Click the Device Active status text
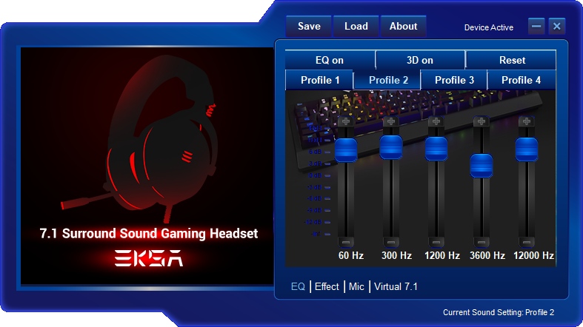 tap(489, 27)
